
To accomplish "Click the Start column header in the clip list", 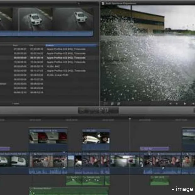I will pyautogui.click(x=15, y=45).
